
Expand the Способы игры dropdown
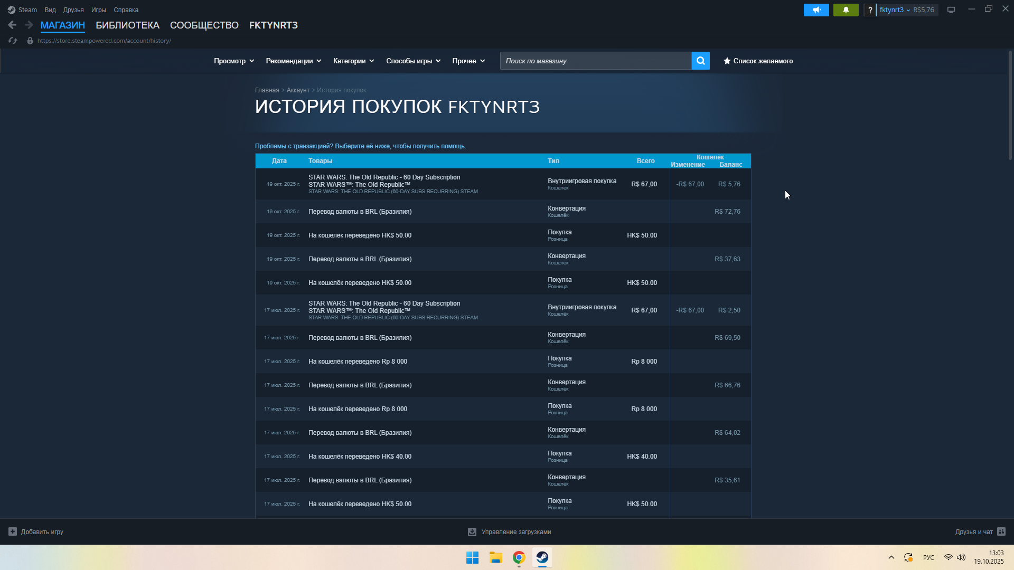coord(413,61)
